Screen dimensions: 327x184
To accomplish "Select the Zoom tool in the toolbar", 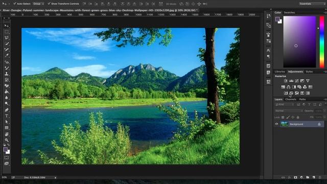I will point(7,140).
